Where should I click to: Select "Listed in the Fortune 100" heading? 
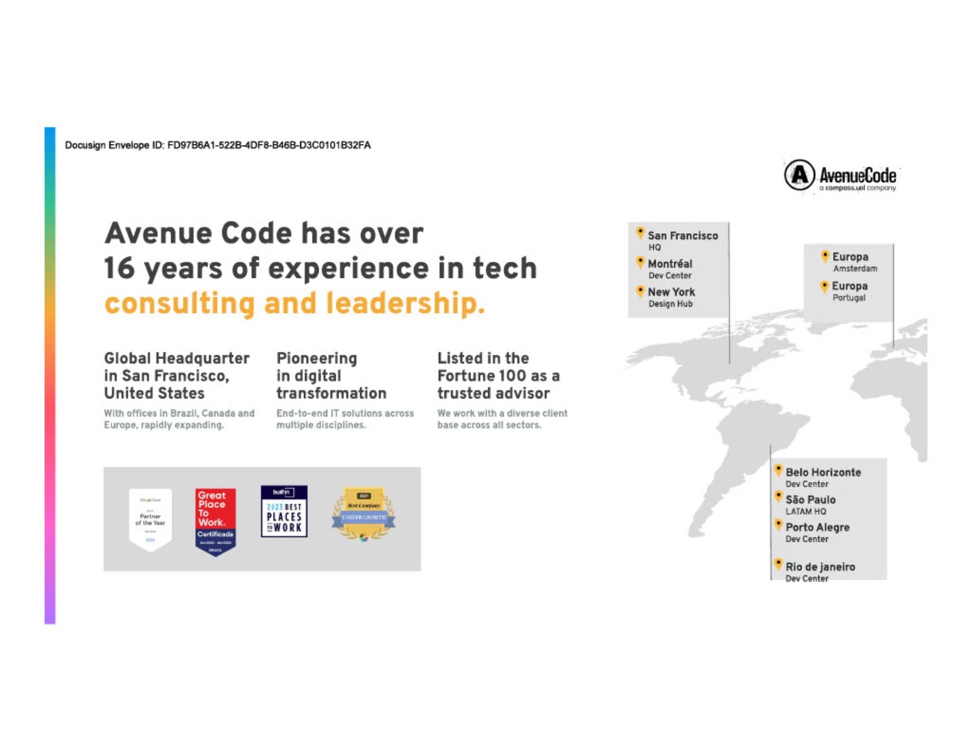click(x=498, y=376)
